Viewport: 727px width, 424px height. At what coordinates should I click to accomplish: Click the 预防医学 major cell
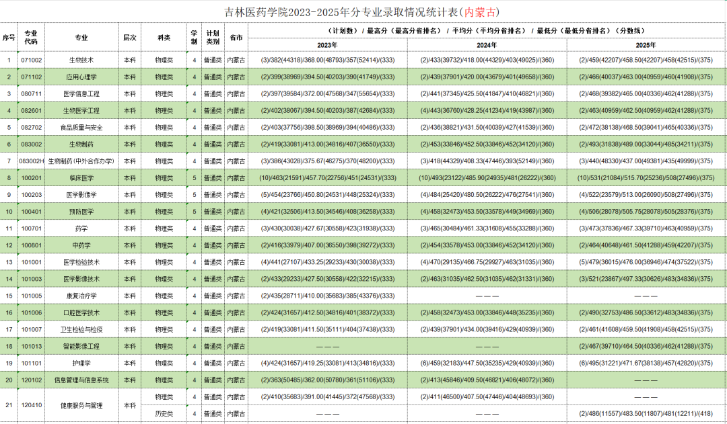(x=81, y=212)
